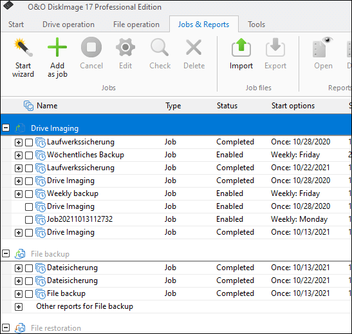The height and width of the screenshot is (334, 352).
Task: Tick checkbox for Weekly backup job
Action: 29,194
